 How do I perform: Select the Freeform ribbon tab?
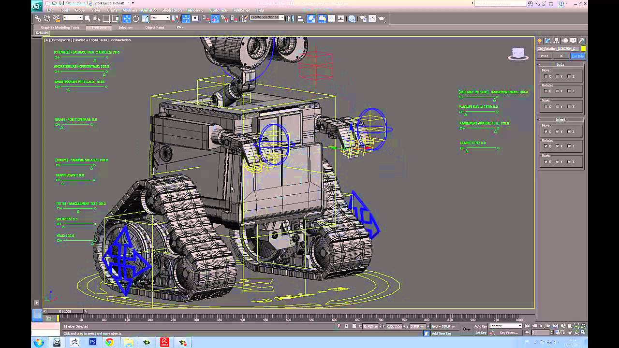point(99,28)
